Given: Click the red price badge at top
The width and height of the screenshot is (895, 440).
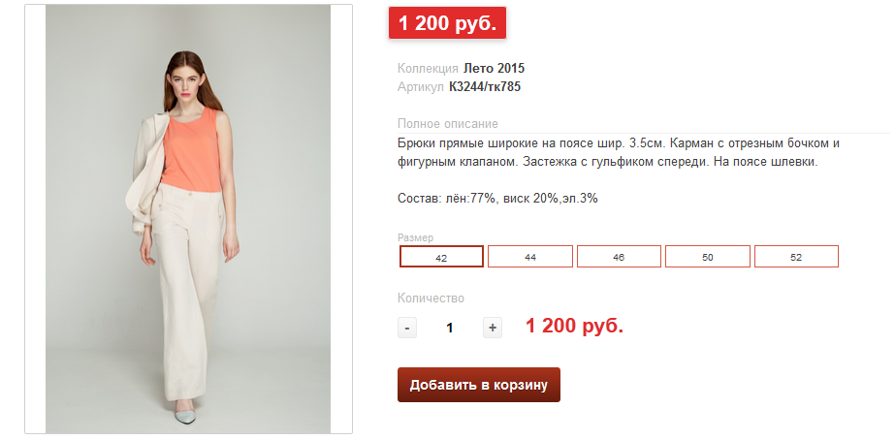Looking at the screenshot, I should 447,23.
